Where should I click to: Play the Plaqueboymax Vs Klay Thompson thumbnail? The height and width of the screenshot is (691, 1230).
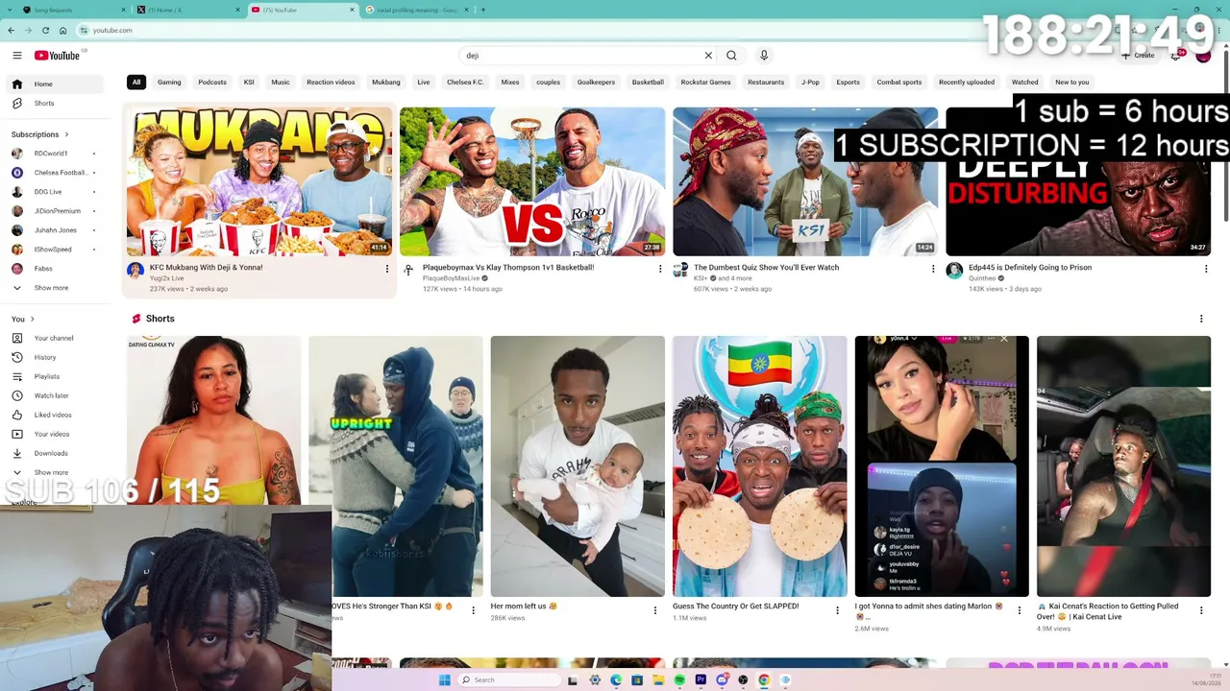532,181
